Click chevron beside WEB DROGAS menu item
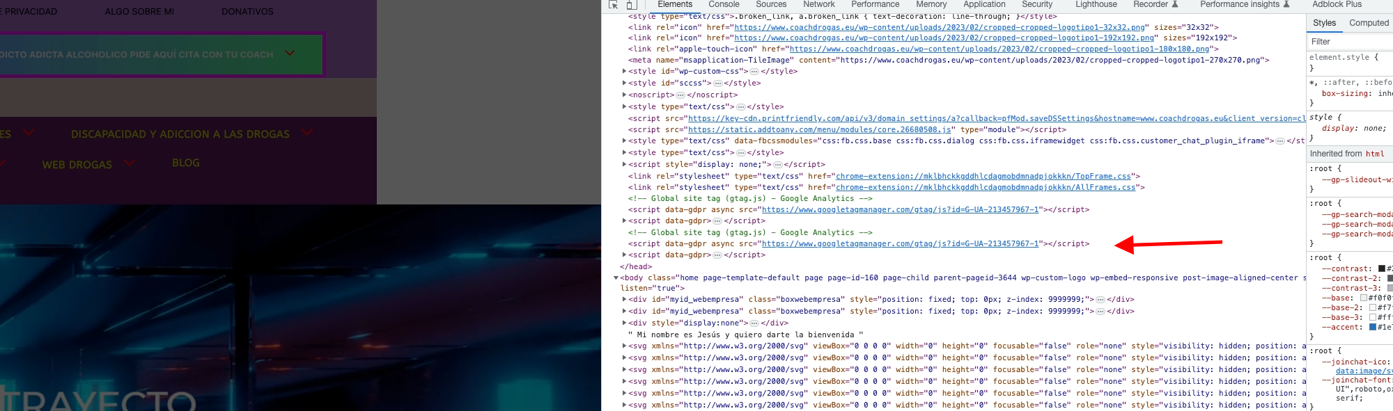Image resolution: width=1393 pixels, height=411 pixels. coord(130,163)
